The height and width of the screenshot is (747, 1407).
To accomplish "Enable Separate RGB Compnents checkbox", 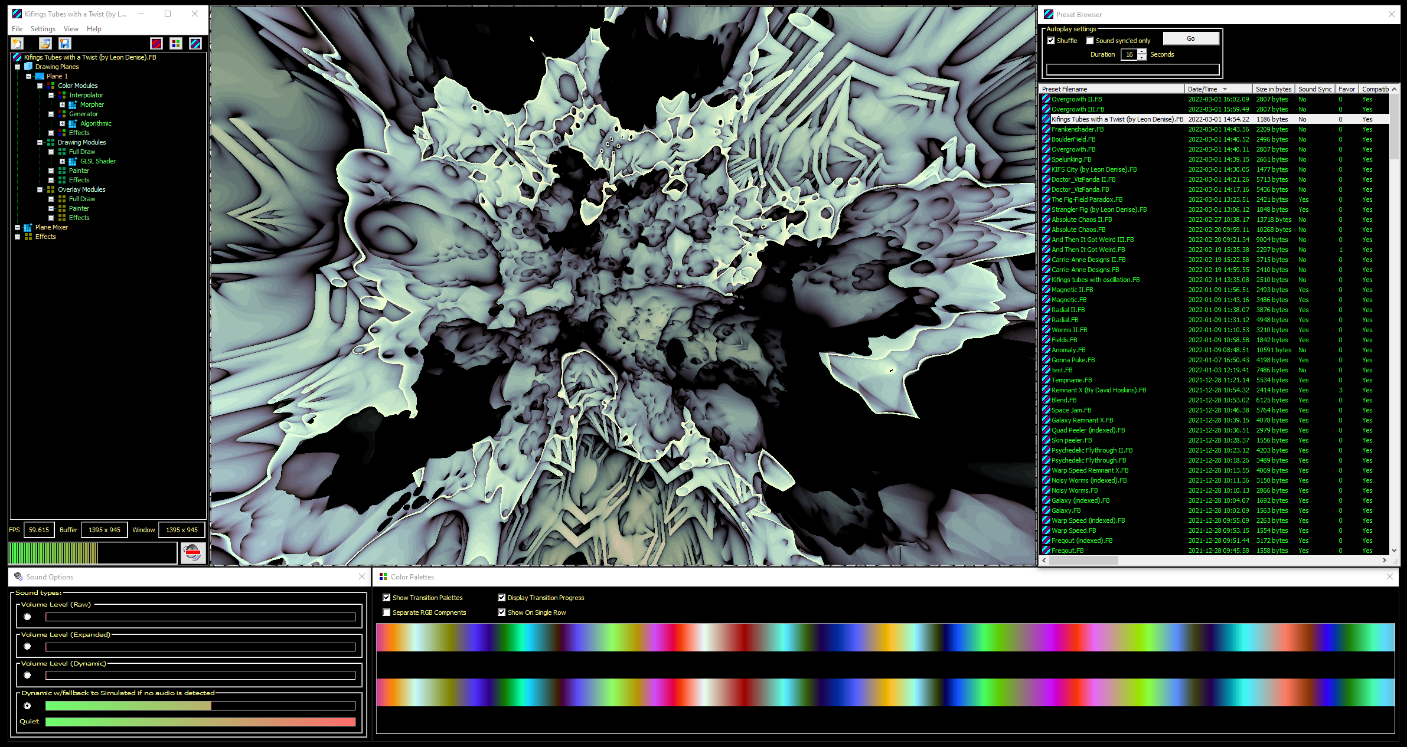I will (387, 612).
